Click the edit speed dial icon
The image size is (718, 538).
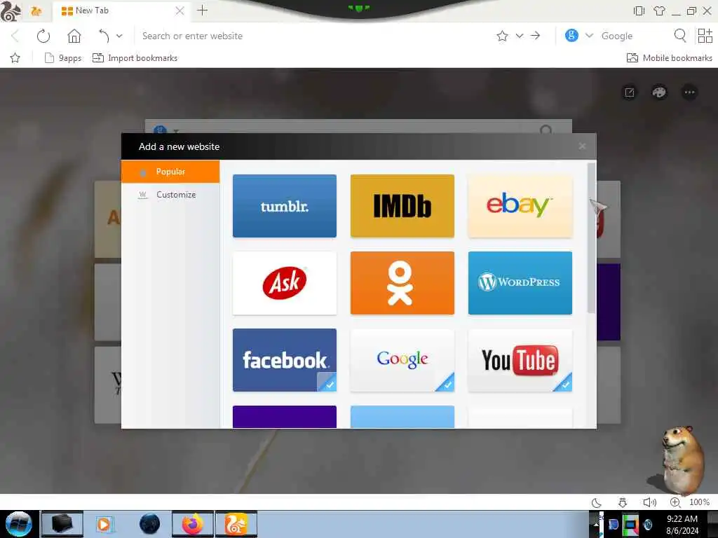pos(630,92)
